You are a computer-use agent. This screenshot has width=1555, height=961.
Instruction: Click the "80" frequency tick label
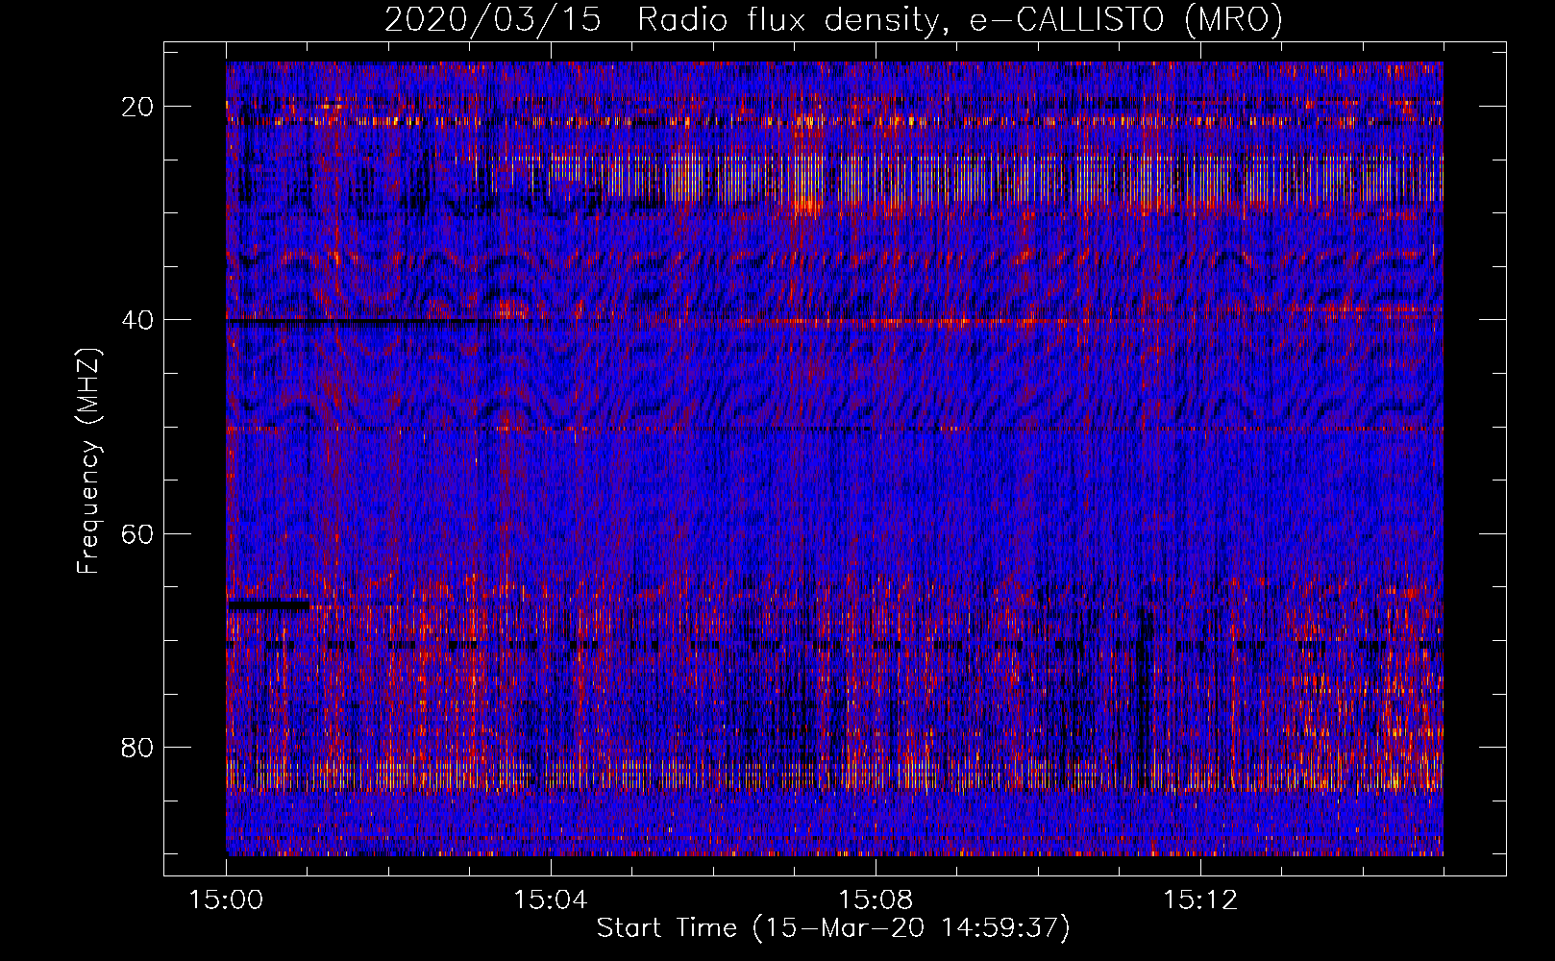[138, 747]
